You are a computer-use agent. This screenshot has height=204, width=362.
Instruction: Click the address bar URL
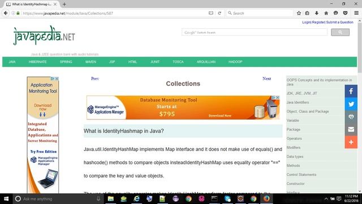(68, 13)
